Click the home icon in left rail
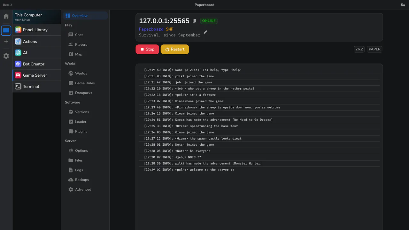409x230 pixels. pos(6,16)
